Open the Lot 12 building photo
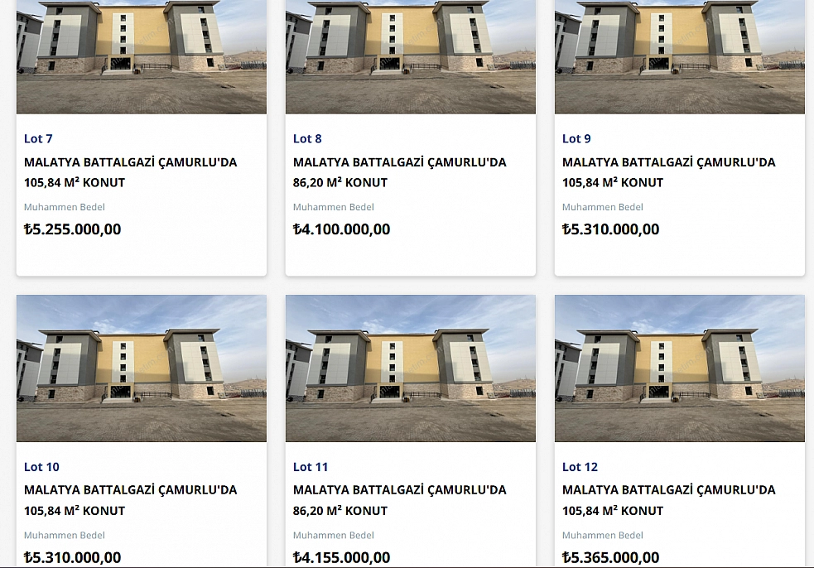This screenshot has width=814, height=568. [680, 368]
